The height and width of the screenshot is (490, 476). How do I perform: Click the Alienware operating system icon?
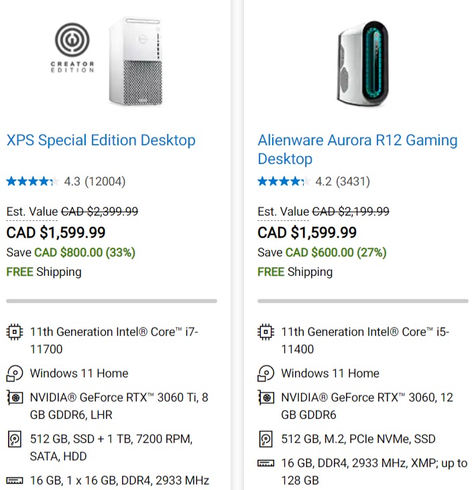[x=265, y=374]
